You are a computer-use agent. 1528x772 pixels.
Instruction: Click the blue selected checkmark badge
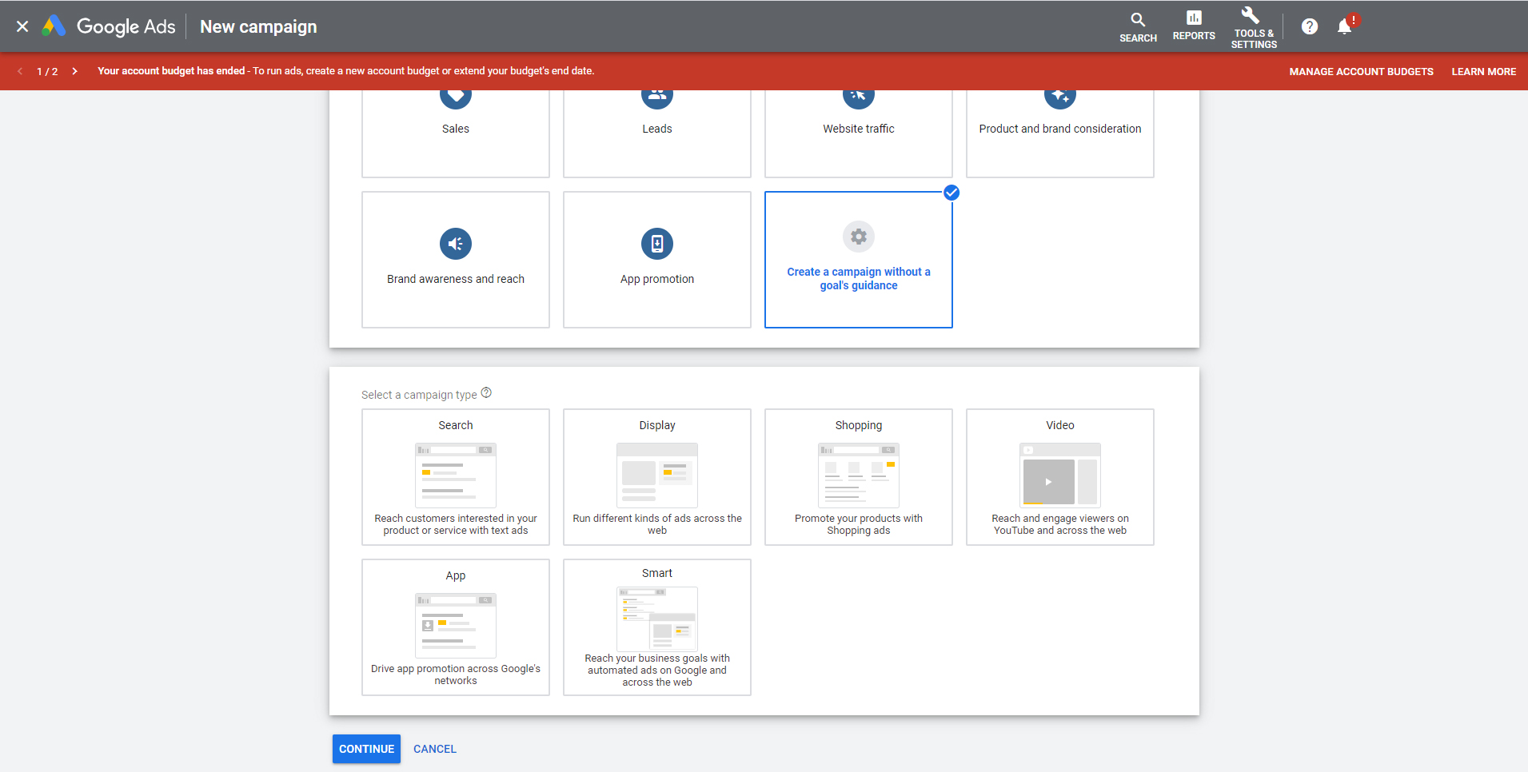point(952,193)
